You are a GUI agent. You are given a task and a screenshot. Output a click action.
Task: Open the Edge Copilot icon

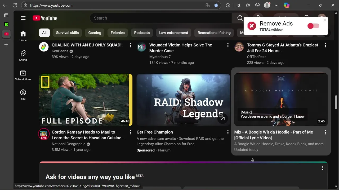pos(286,5)
